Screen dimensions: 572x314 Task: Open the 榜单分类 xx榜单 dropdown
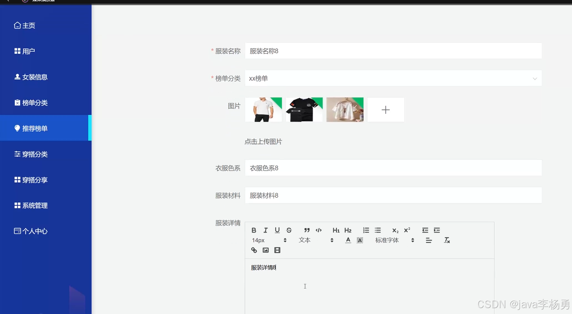click(393, 78)
